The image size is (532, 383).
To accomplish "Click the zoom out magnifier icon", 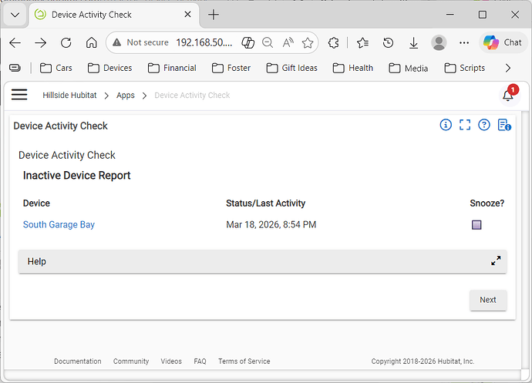I will pyautogui.click(x=268, y=42).
